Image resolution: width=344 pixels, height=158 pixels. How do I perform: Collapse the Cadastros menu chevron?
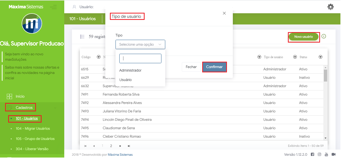56,108
